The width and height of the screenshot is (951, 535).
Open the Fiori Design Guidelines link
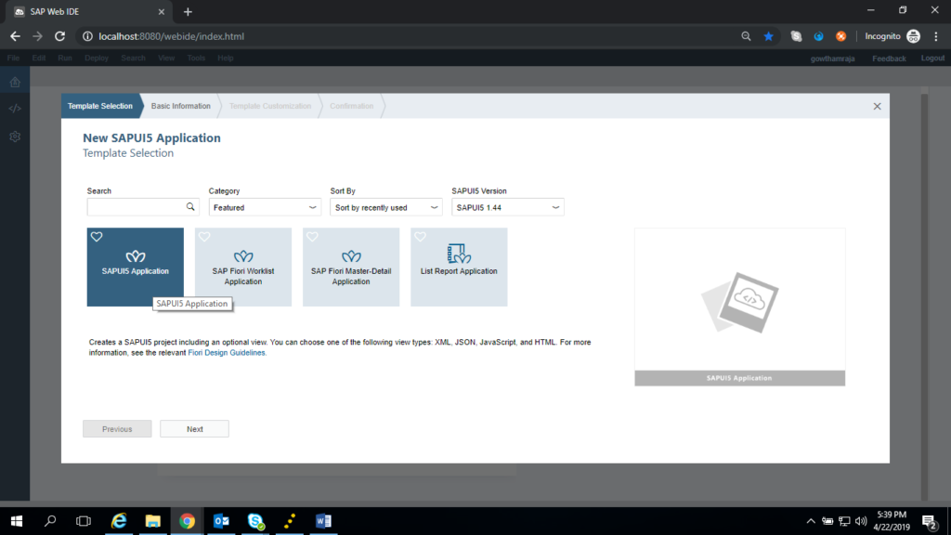click(x=227, y=353)
